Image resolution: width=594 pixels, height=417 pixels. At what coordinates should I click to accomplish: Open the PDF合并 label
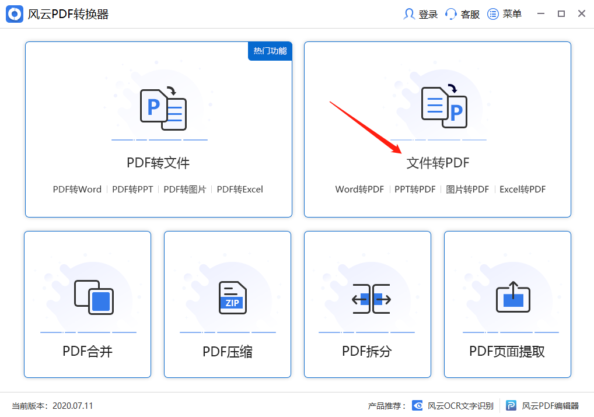(x=88, y=352)
